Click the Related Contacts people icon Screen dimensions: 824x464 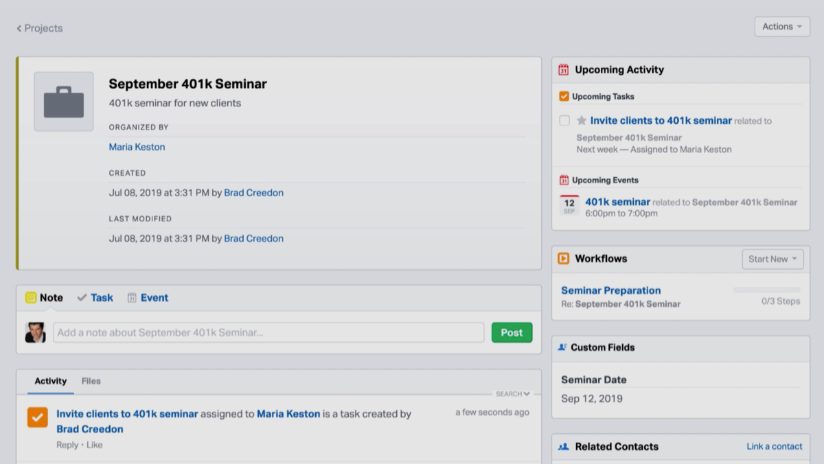coord(564,446)
